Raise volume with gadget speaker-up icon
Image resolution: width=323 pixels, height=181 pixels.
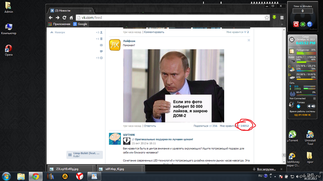coord(313,106)
